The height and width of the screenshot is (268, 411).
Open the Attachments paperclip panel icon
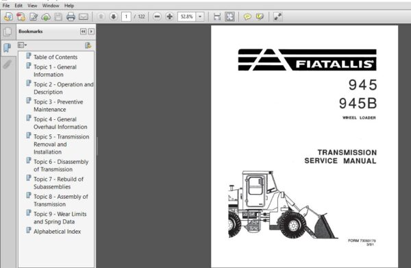click(x=7, y=64)
